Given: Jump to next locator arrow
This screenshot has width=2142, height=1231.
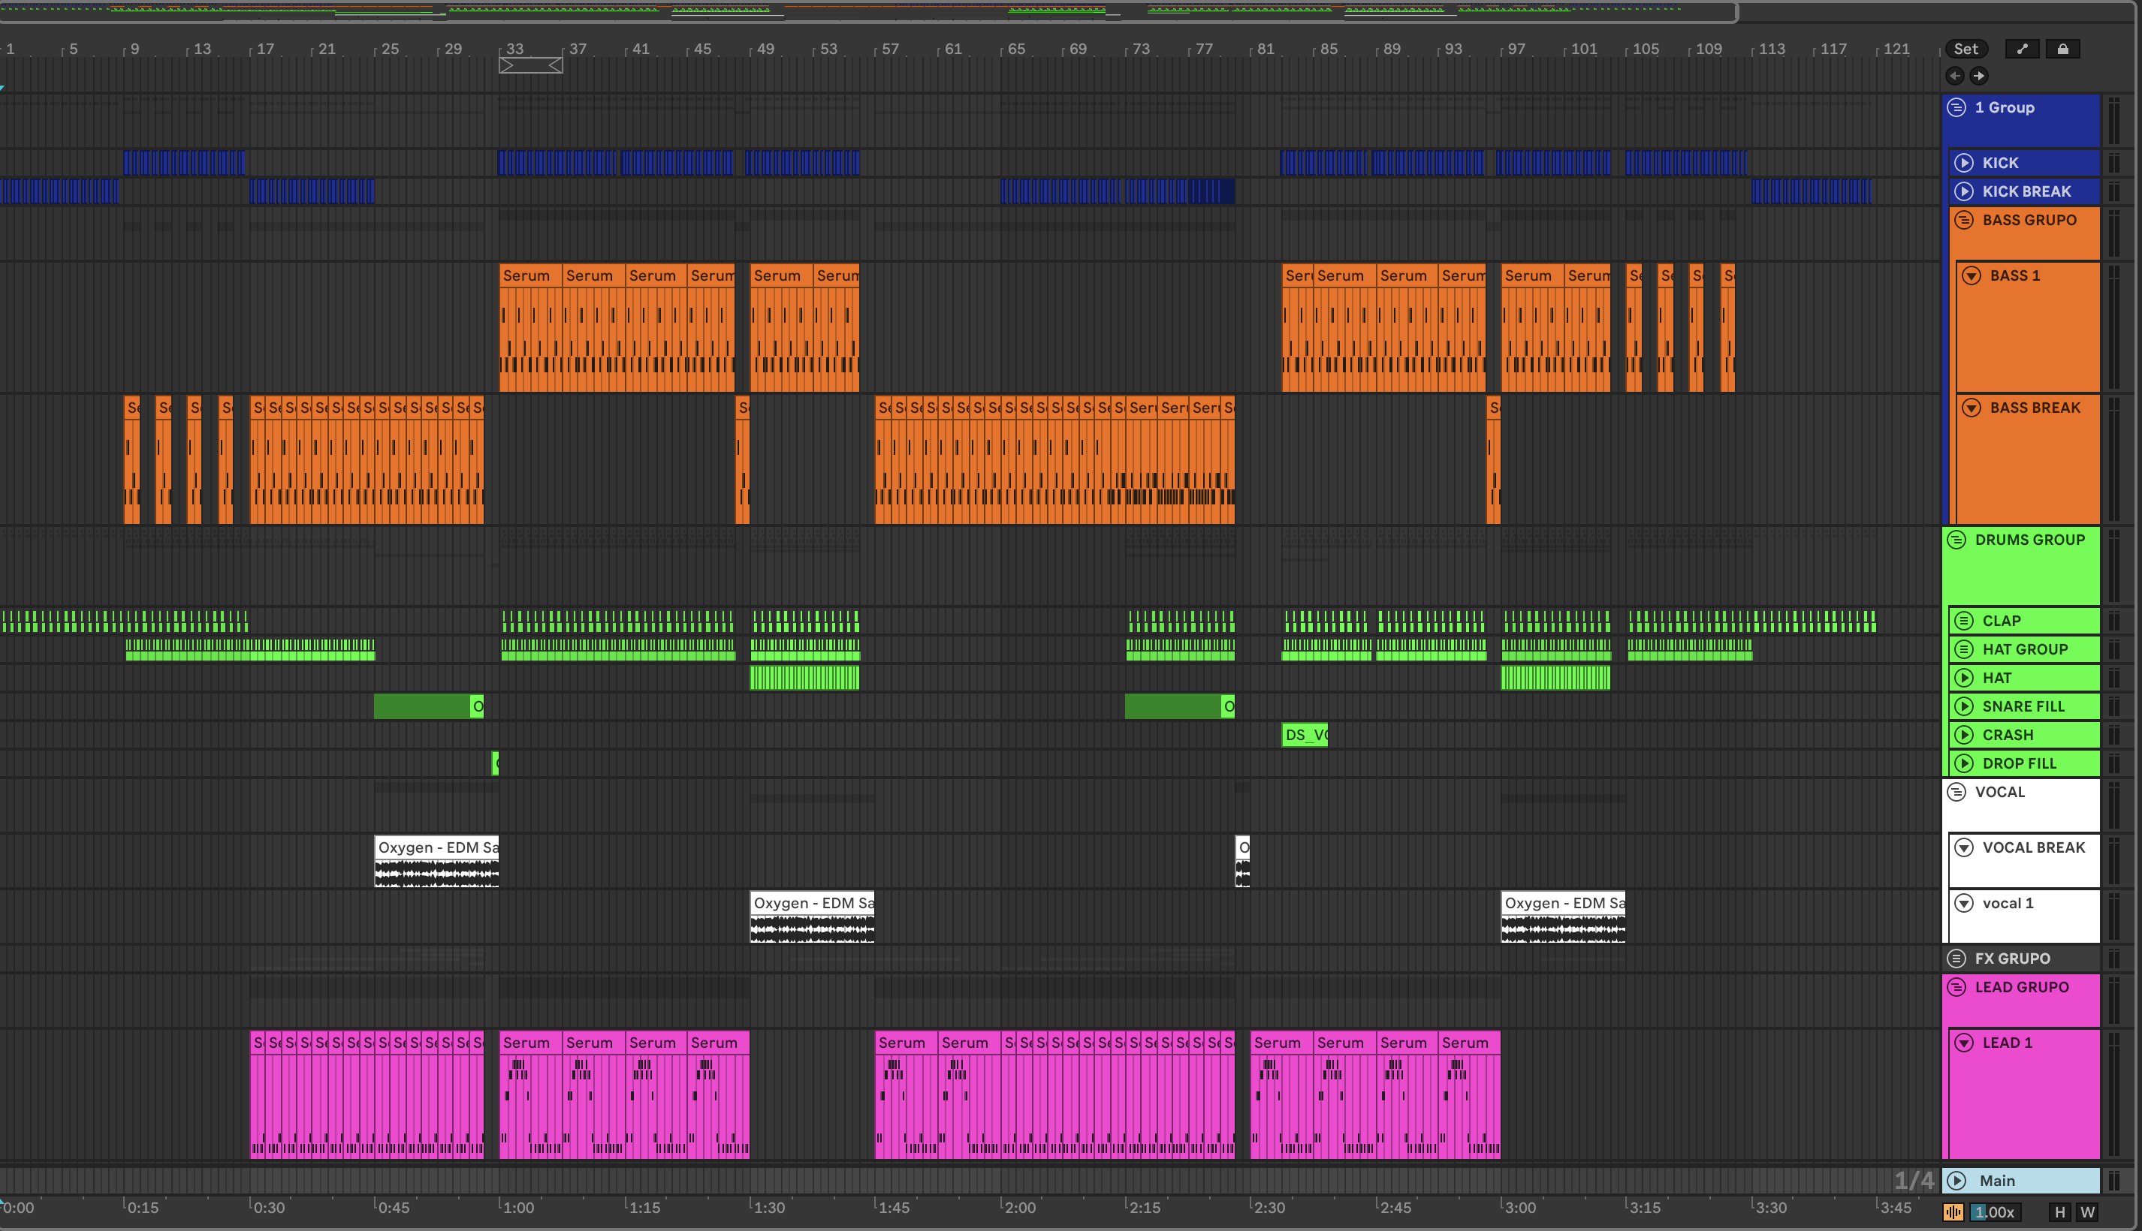Looking at the screenshot, I should pos(1979,76).
